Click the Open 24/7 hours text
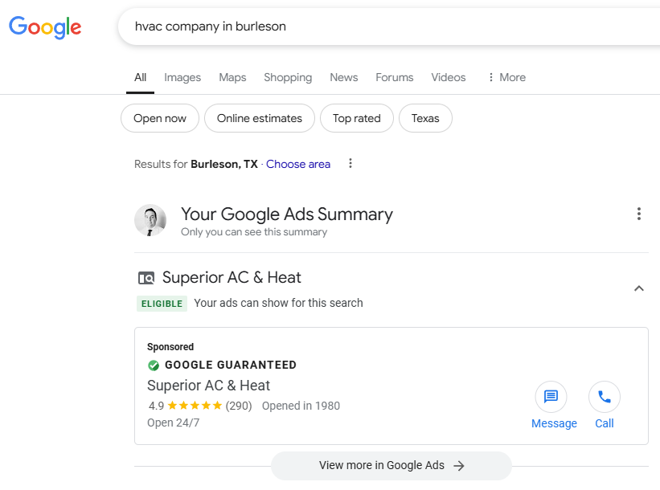Screen dimensions: 660x490 click(x=174, y=423)
